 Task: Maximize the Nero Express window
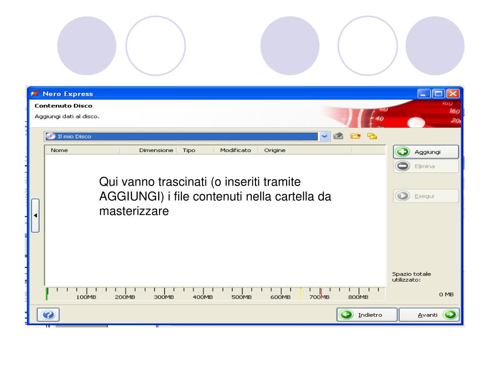click(x=438, y=94)
